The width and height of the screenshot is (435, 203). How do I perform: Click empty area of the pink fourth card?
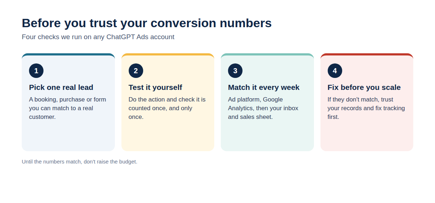(x=367, y=136)
